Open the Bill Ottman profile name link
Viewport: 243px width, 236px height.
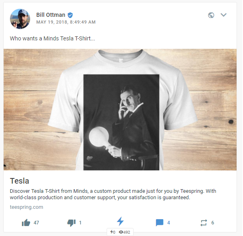tap(51, 15)
